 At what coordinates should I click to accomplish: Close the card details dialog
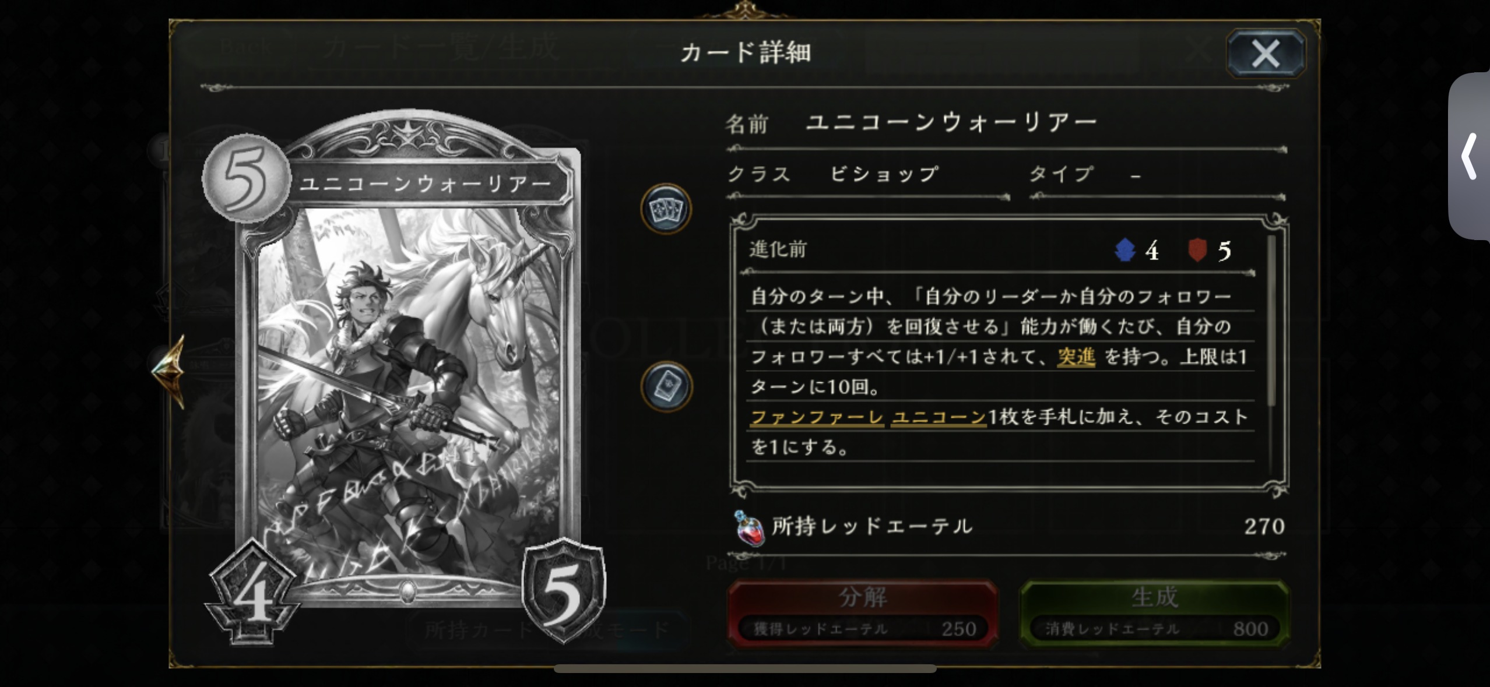coord(1266,54)
